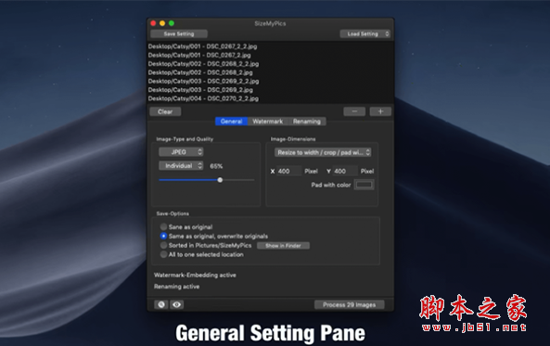Open the Load Setting dropdown
The width and height of the screenshot is (550, 346).
pos(365,34)
